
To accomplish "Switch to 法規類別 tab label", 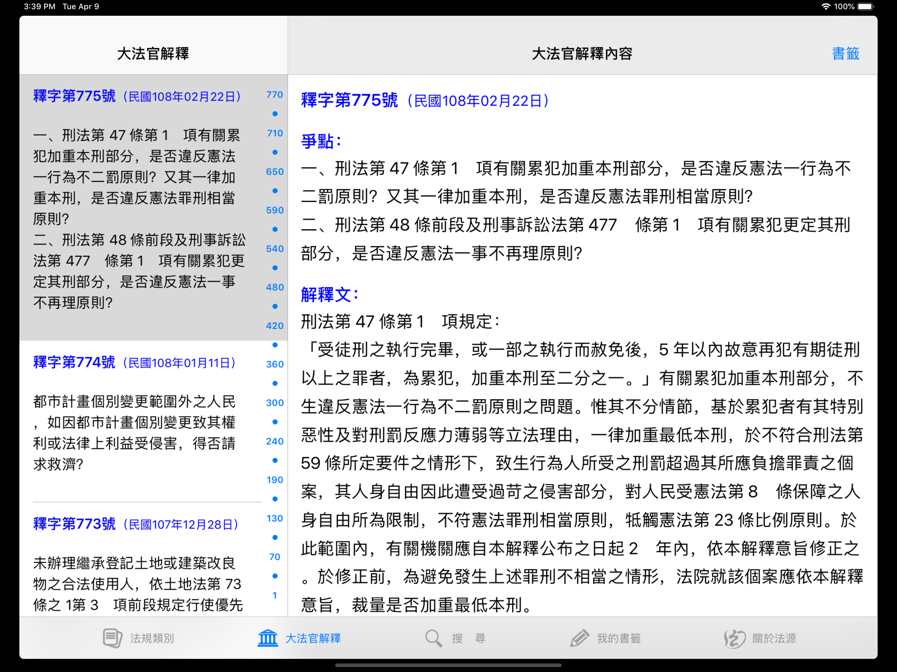I will [x=152, y=638].
